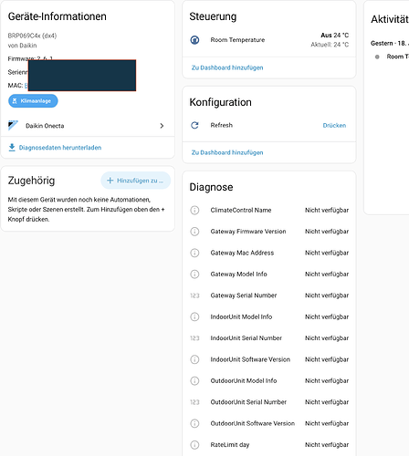Click the 123 icon beside IndoorUnit Serial Number

[x=194, y=338]
